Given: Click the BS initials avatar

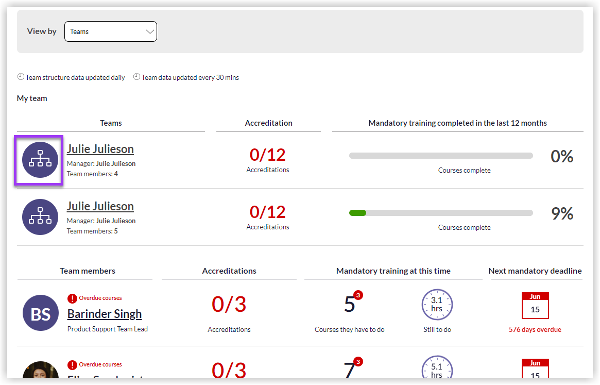Looking at the screenshot, I should click(41, 313).
